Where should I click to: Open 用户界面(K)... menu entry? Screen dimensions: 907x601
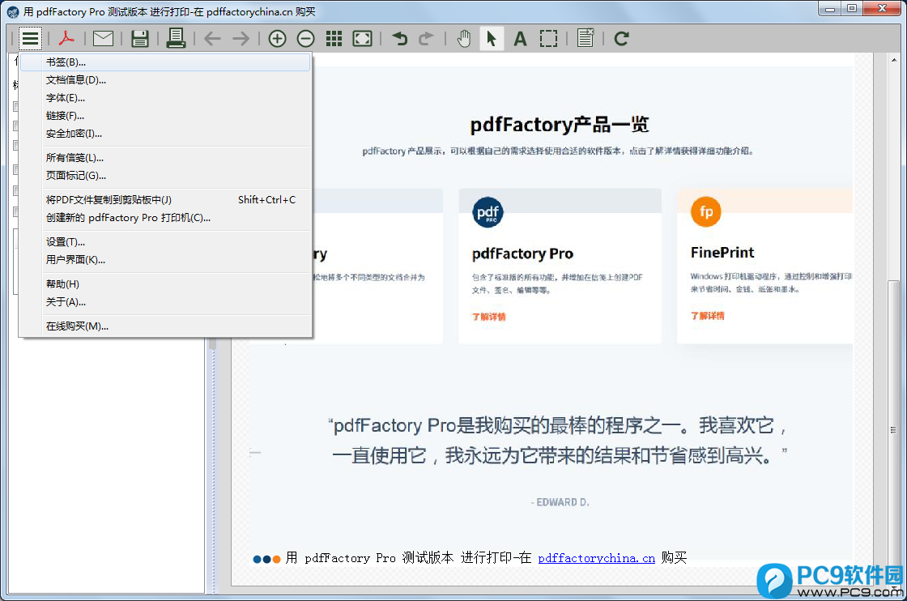point(165,260)
